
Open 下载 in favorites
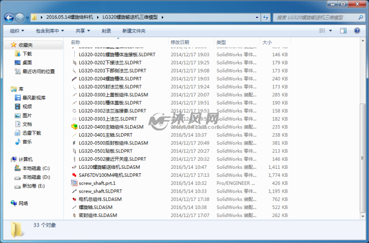point(27,54)
